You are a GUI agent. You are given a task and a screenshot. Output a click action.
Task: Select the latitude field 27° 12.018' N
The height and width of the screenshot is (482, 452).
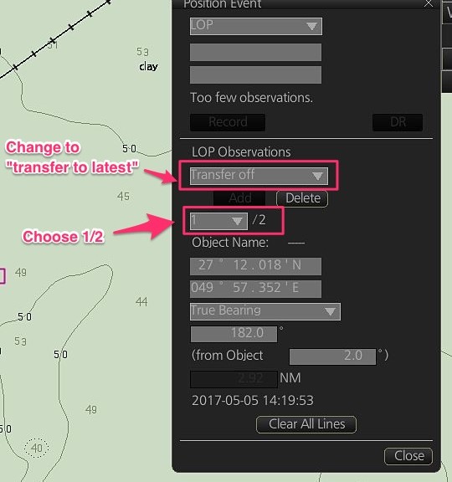(x=255, y=266)
